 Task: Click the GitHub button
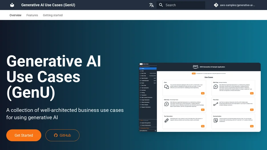click(62, 135)
